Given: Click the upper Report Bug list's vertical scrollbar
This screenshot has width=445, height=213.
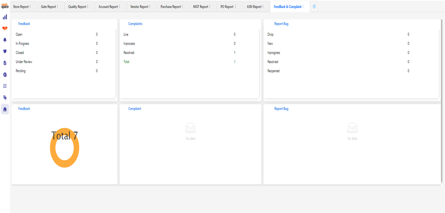Looking at the screenshot, I should tap(439, 63).
